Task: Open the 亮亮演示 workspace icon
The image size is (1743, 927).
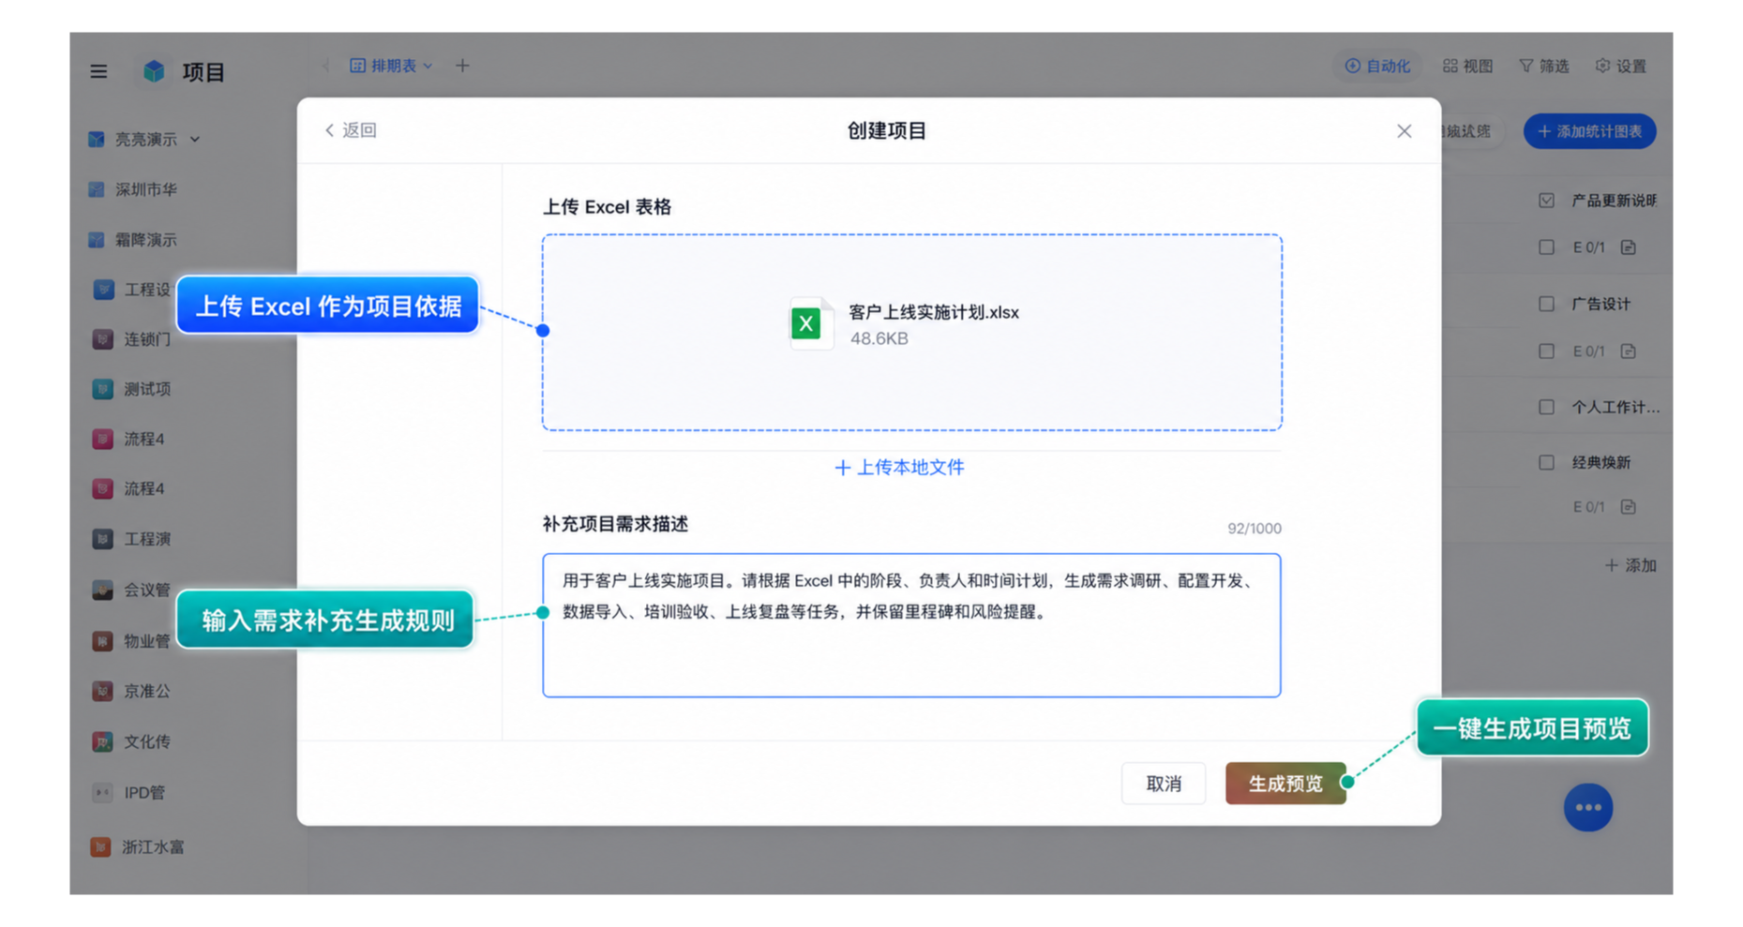Action: (97, 139)
